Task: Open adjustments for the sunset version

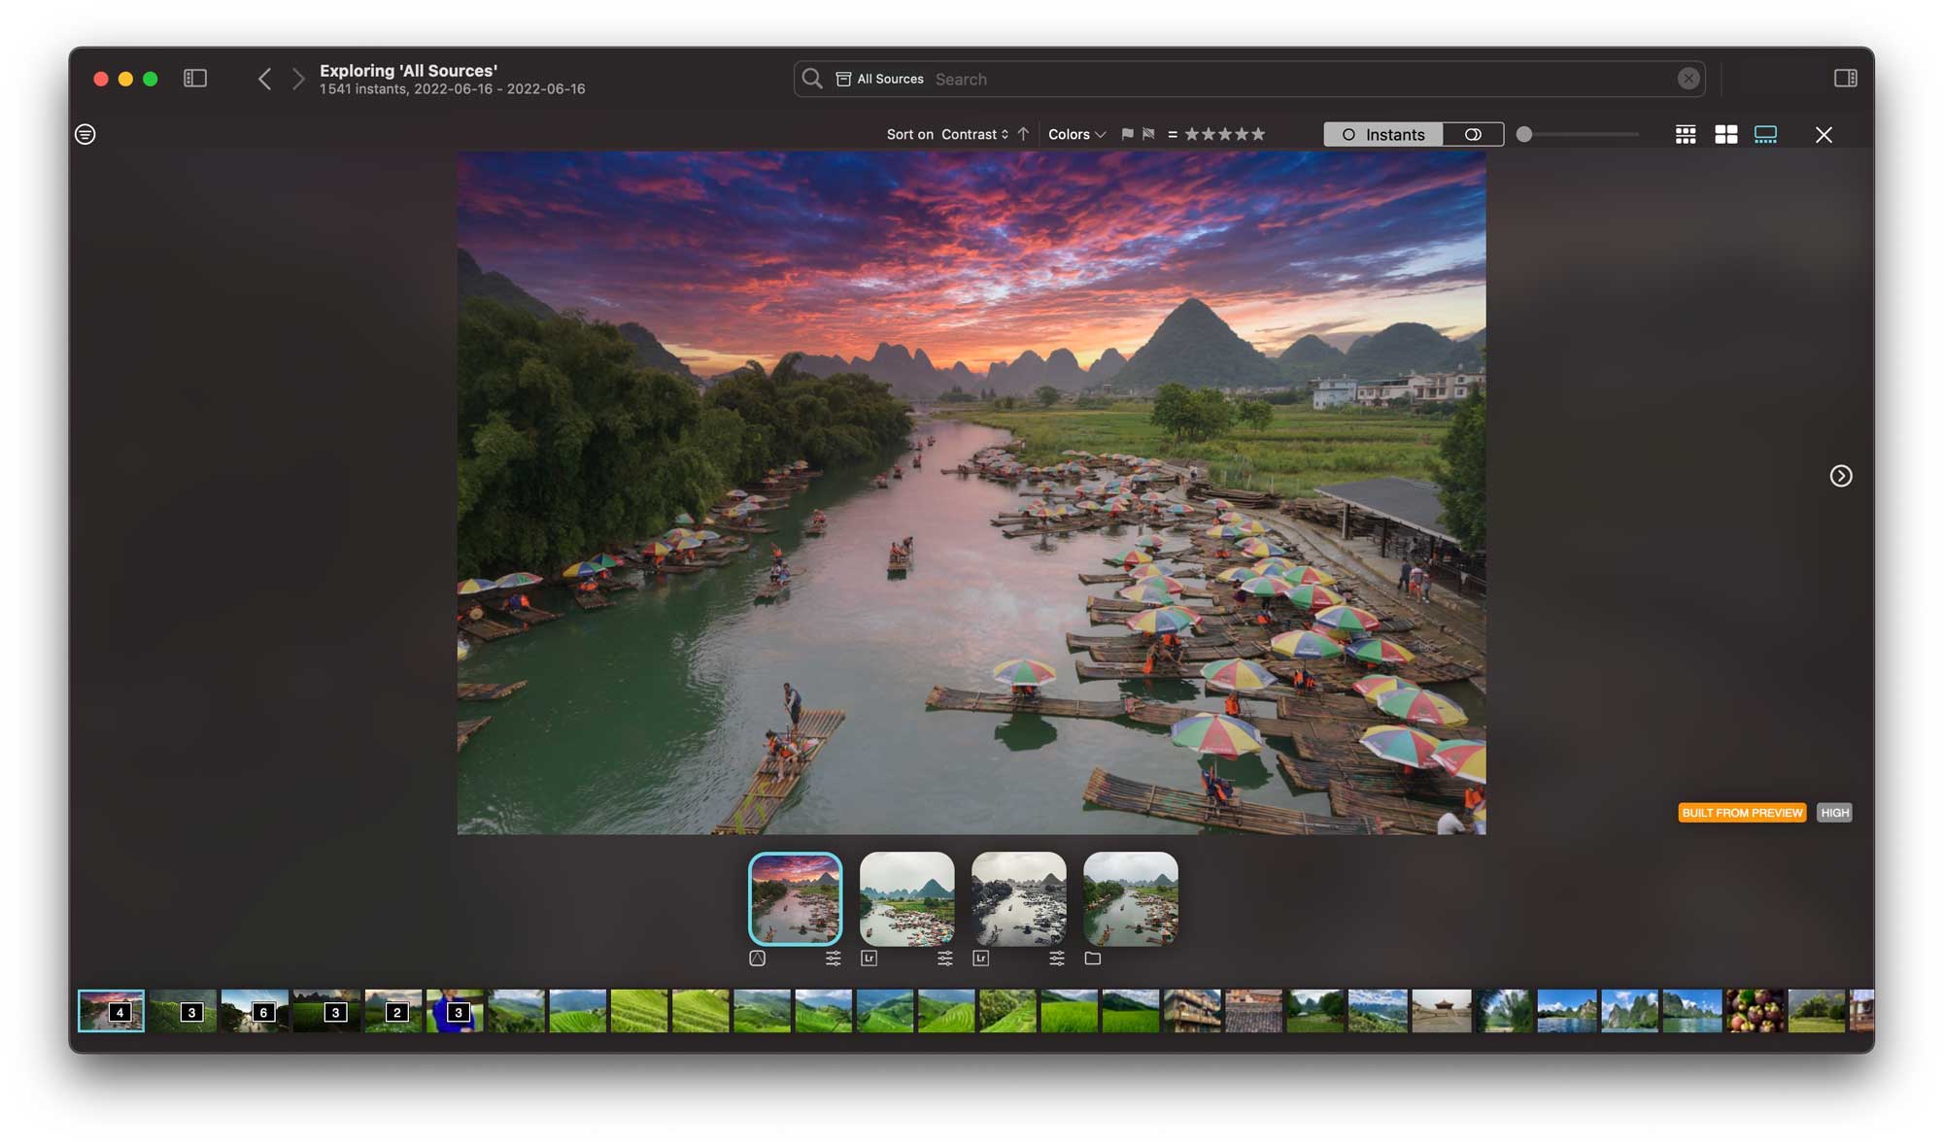Action: (834, 959)
